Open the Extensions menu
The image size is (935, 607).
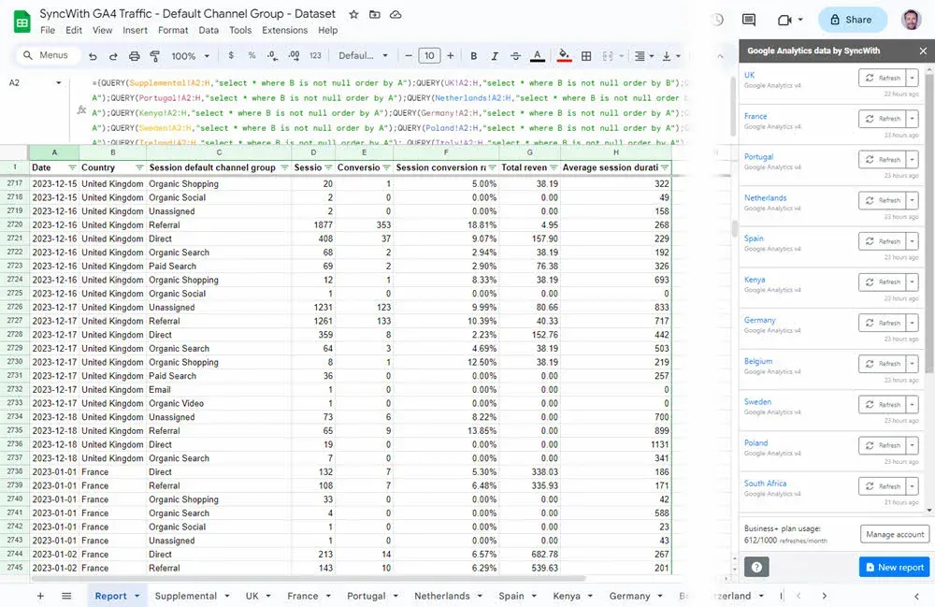coord(285,31)
